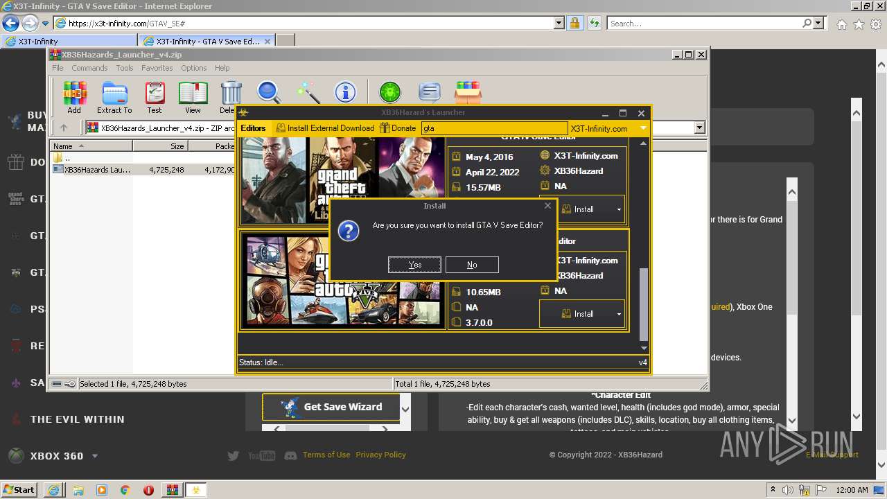
Task: Open the IE tools gear icon
Action: pos(876,24)
